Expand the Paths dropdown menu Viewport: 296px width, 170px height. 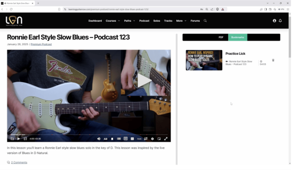(130, 21)
